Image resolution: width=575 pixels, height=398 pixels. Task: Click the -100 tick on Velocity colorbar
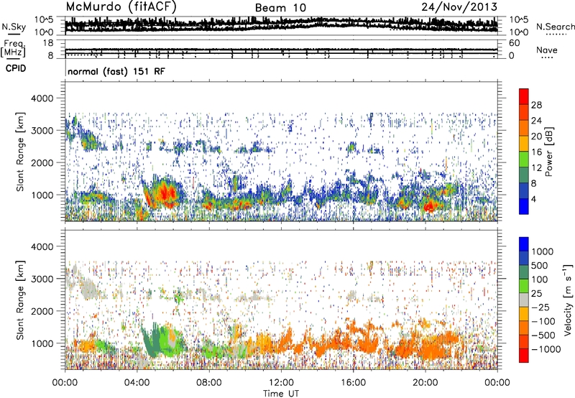click(x=543, y=321)
